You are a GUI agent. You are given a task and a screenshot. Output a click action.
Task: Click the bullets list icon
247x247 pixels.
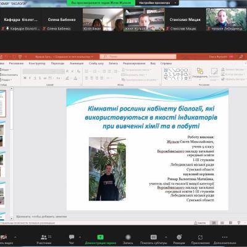pos(86,72)
